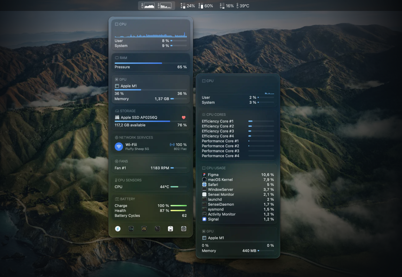Image resolution: width=402 pixels, height=277 pixels.
Task: Click the 117,2 GB available text
Action: 130,125
